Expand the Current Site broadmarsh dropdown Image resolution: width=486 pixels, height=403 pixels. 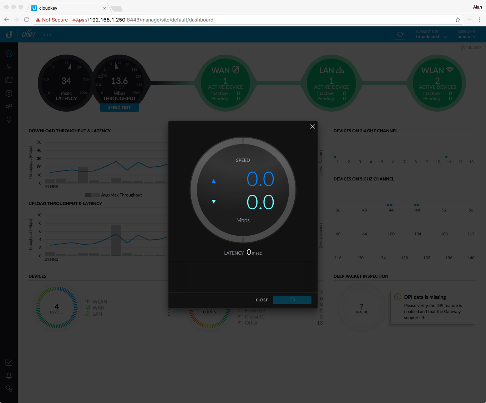click(x=431, y=37)
